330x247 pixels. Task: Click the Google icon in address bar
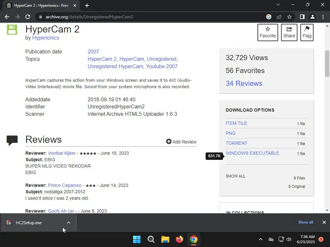point(269,17)
